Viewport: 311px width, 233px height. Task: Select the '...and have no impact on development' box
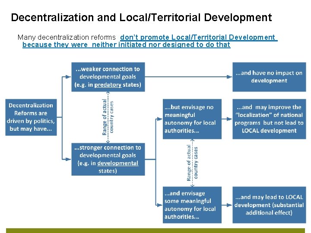269,77
